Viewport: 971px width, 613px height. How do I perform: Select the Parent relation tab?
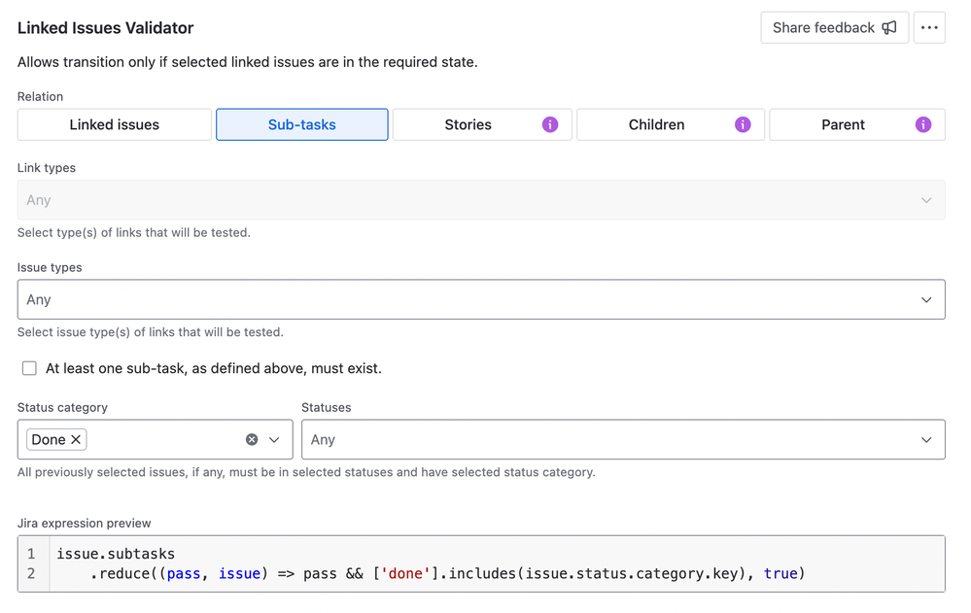click(x=856, y=124)
